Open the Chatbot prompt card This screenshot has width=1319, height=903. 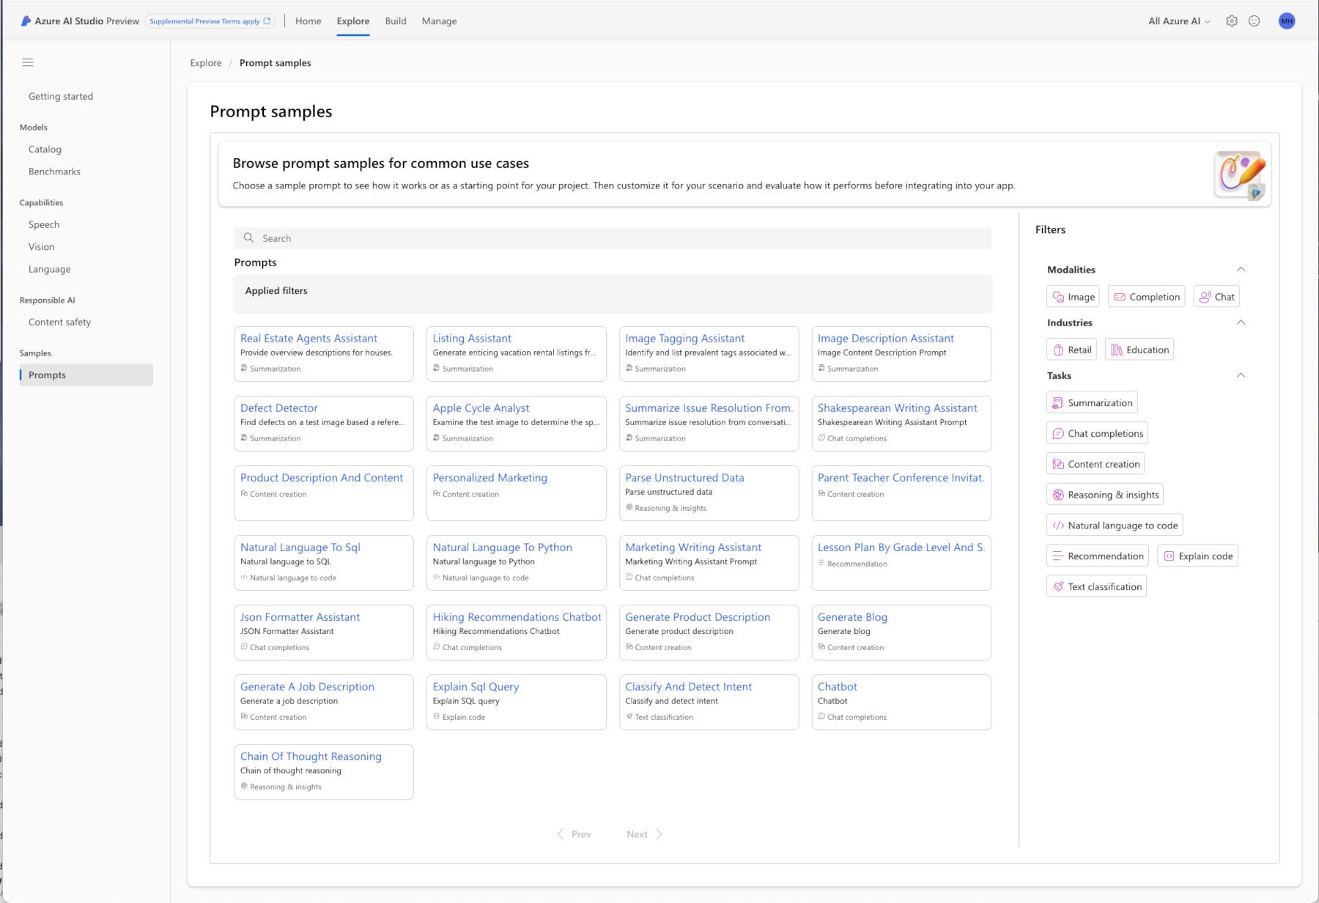pyautogui.click(x=901, y=702)
